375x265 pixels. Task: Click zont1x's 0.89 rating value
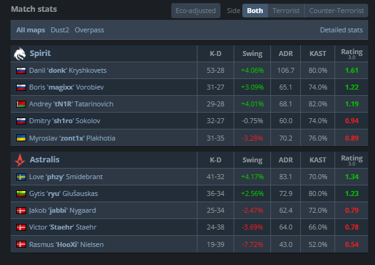click(x=351, y=138)
